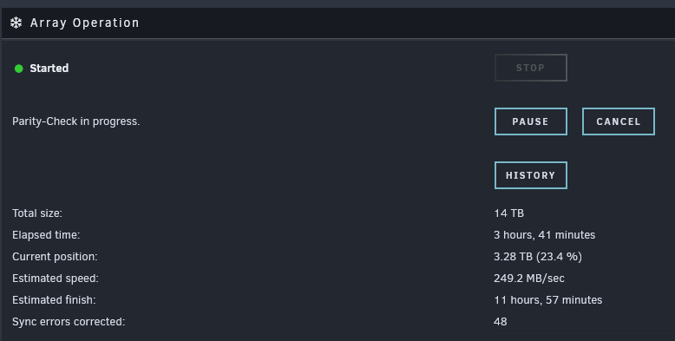
Task: Select the 249.2 MB/sec speed value
Action: click(x=529, y=279)
